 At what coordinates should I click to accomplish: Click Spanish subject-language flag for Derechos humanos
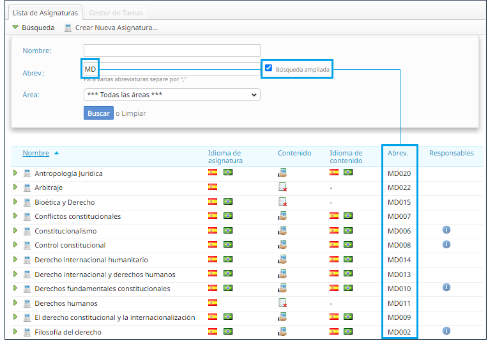pyautogui.click(x=213, y=303)
